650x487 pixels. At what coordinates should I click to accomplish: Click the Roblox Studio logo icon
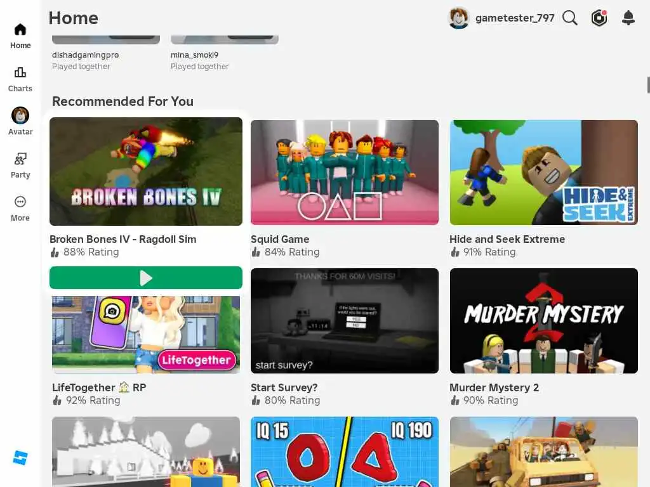(20, 458)
